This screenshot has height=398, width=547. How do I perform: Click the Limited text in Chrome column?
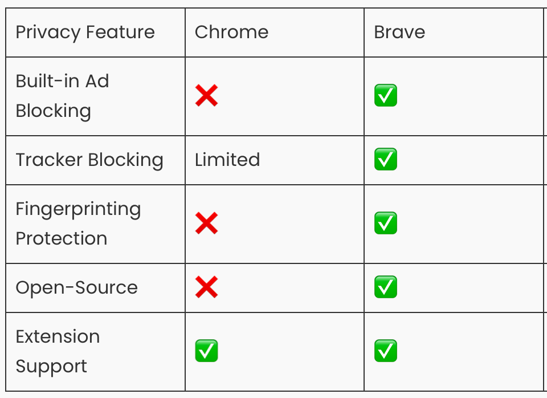227,160
